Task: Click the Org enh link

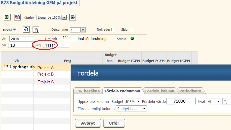Action: click(51, 39)
